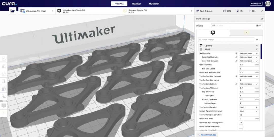Expand the printer selector Ultimaker-S5-Host
This screenshot has height=137, width=274.
pyautogui.click(x=37, y=11)
